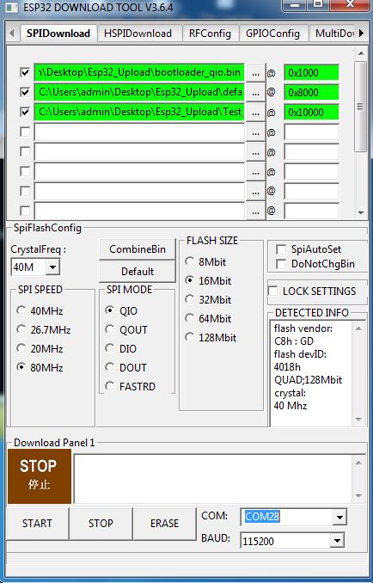Open the MultiDownload tab
Image resolution: width=373 pixels, height=583 pixels.
coord(333,34)
